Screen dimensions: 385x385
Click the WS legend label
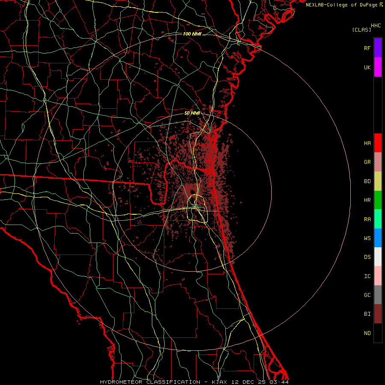(367, 238)
